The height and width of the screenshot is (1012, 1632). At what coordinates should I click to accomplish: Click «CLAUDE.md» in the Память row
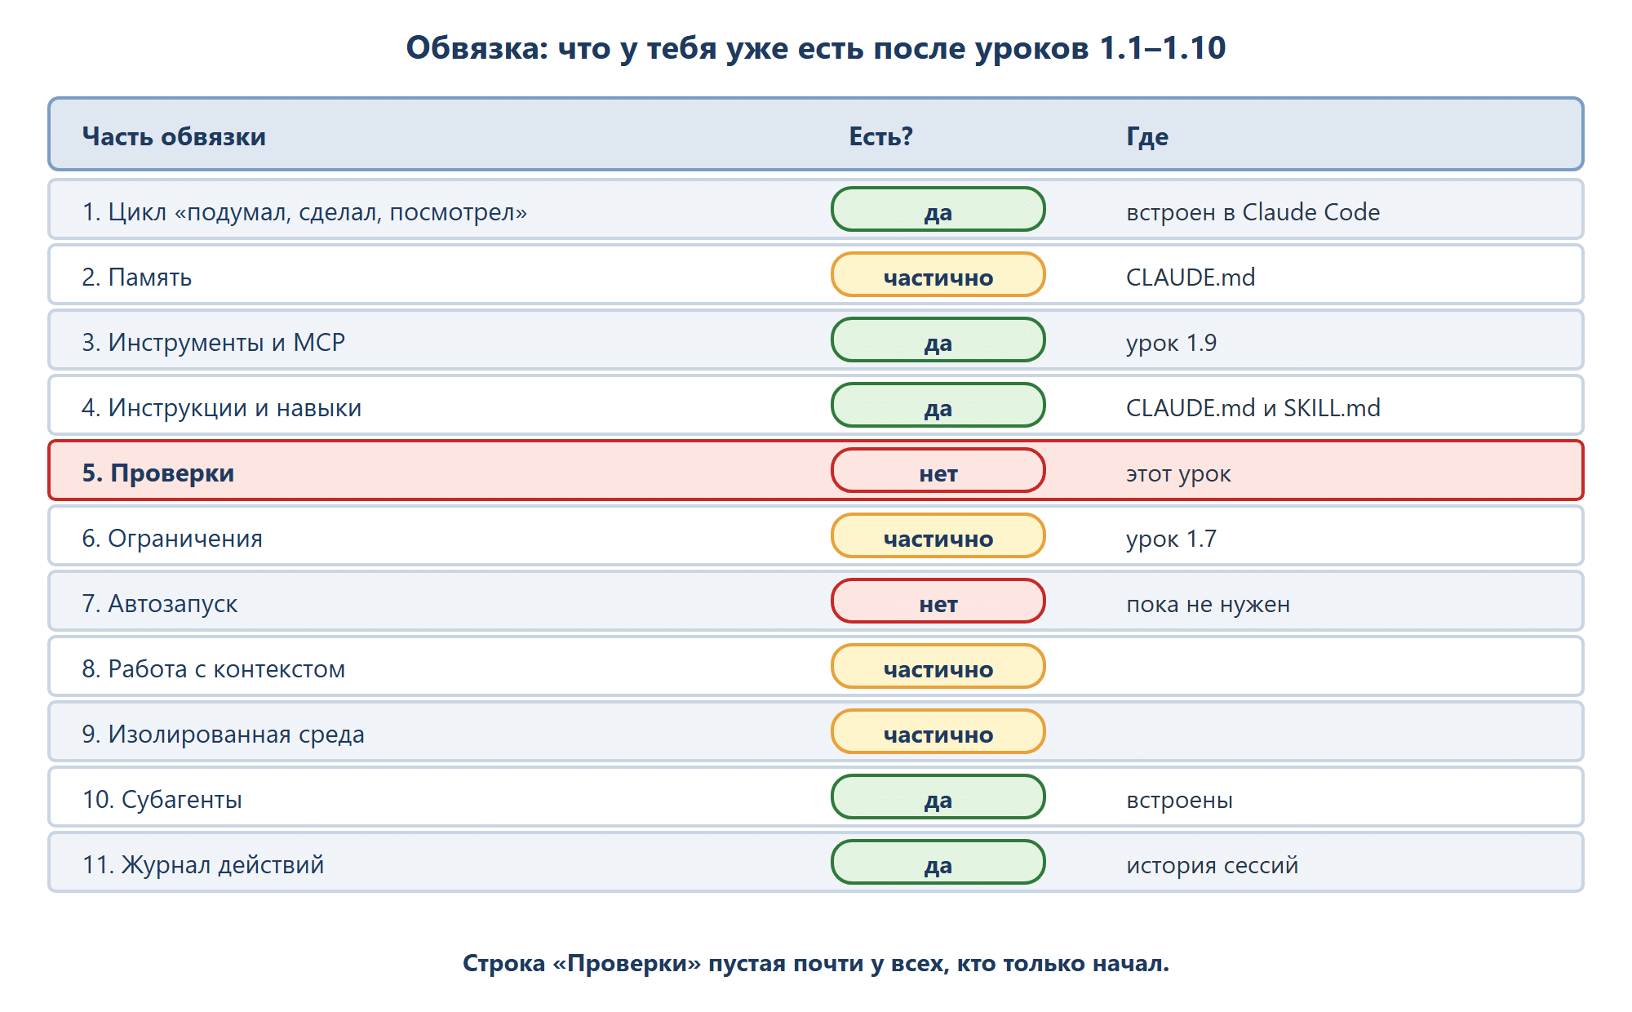1191,277
